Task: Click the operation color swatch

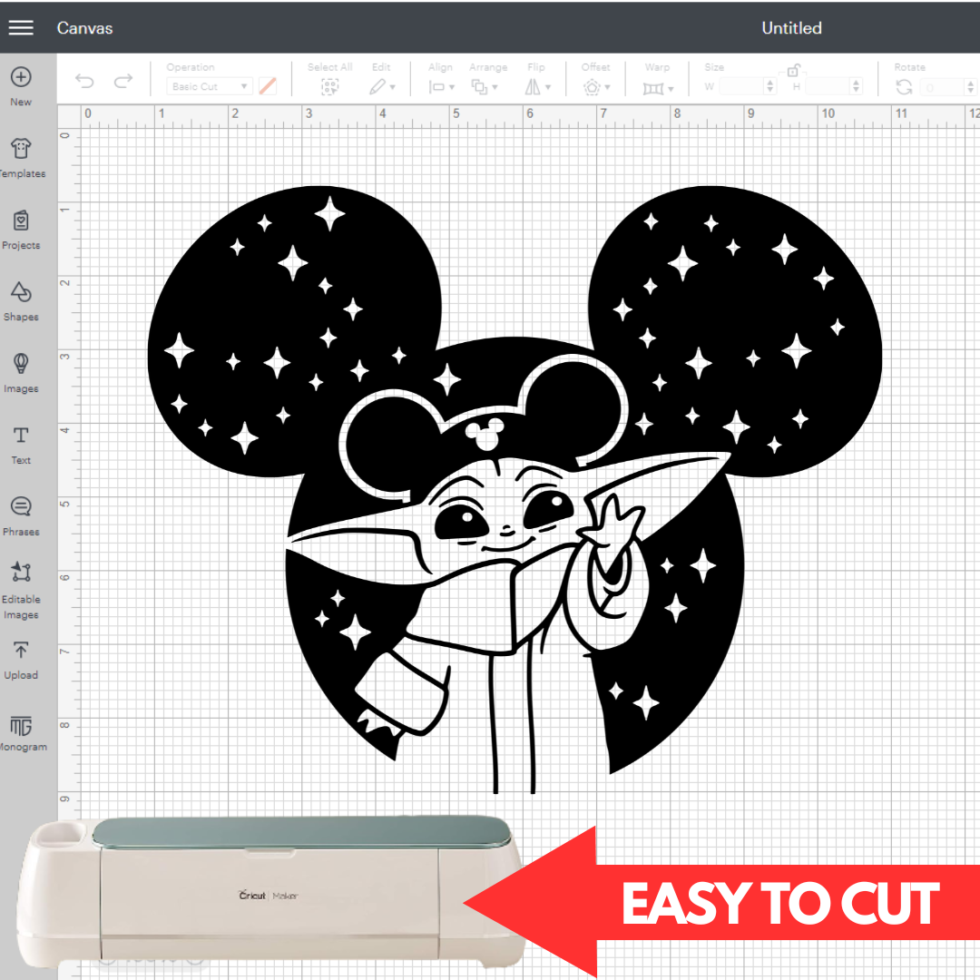Action: click(268, 86)
